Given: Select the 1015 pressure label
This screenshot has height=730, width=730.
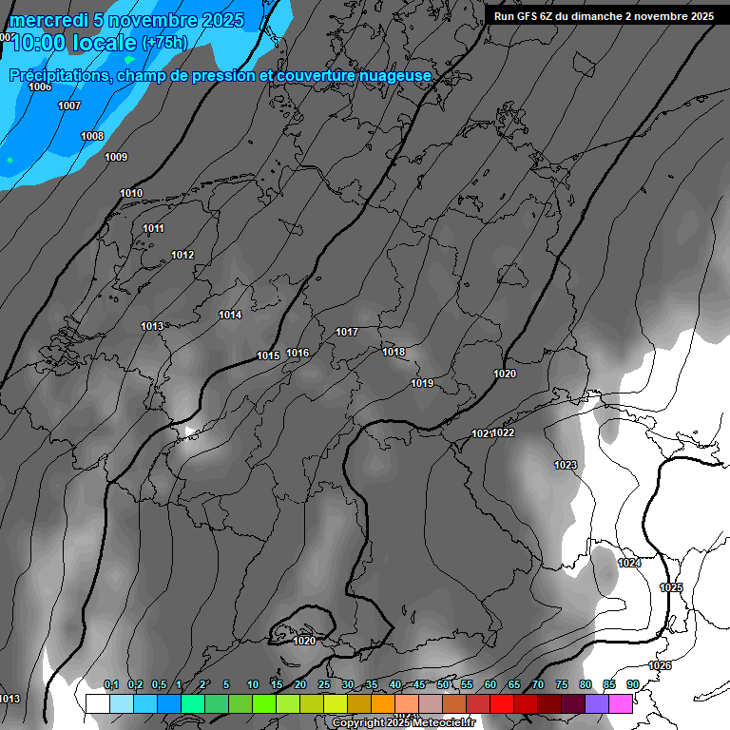Looking at the screenshot, I should pyautogui.click(x=268, y=355).
